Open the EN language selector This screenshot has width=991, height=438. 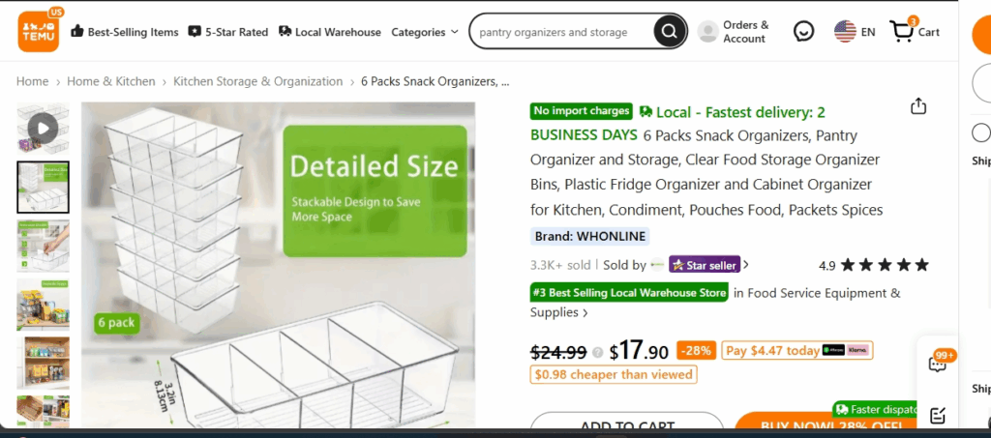(855, 32)
